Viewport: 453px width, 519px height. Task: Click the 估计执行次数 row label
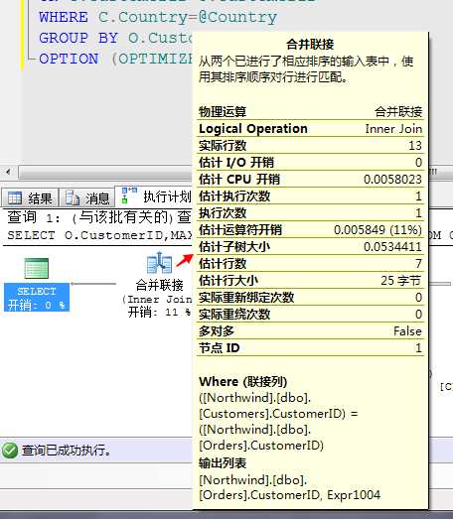234,196
